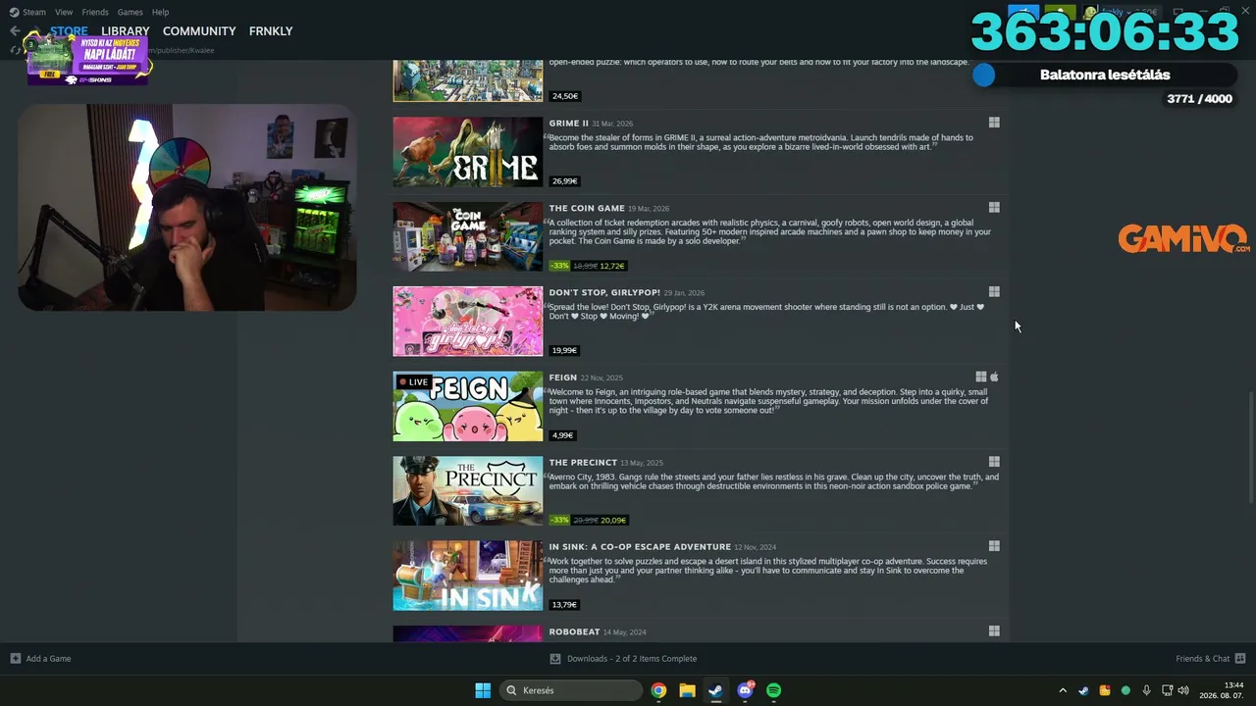Screen dimensions: 1256x706
Task: Click the volume speaker icon in the tray
Action: coord(1183,690)
